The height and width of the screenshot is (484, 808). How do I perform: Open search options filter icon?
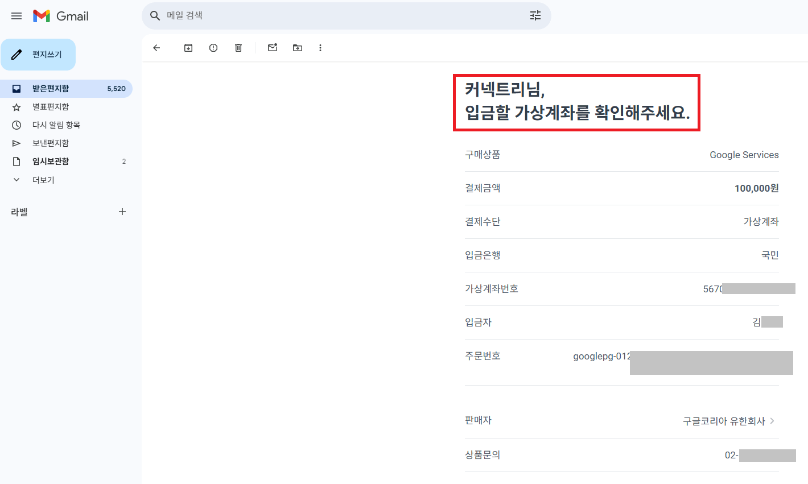coord(535,16)
